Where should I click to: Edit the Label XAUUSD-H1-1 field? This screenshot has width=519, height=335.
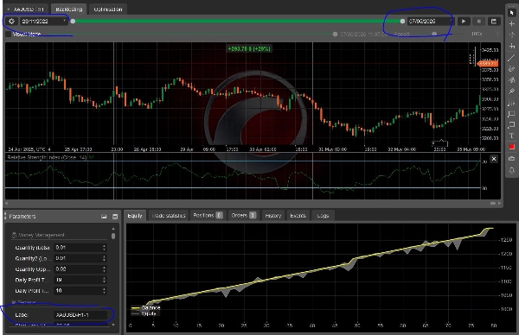(80, 315)
